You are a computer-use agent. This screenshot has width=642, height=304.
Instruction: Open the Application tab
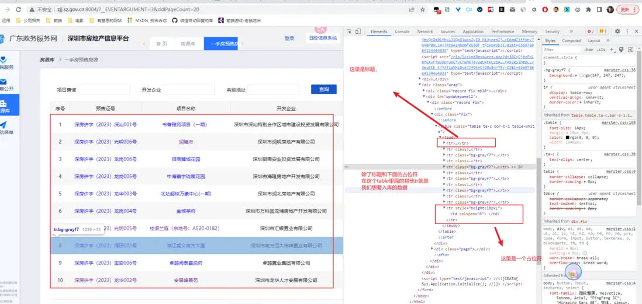(473, 32)
